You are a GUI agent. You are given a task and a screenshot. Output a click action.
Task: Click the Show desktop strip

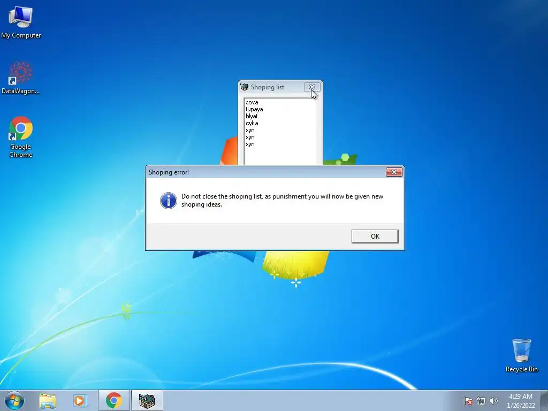[x=544, y=400]
